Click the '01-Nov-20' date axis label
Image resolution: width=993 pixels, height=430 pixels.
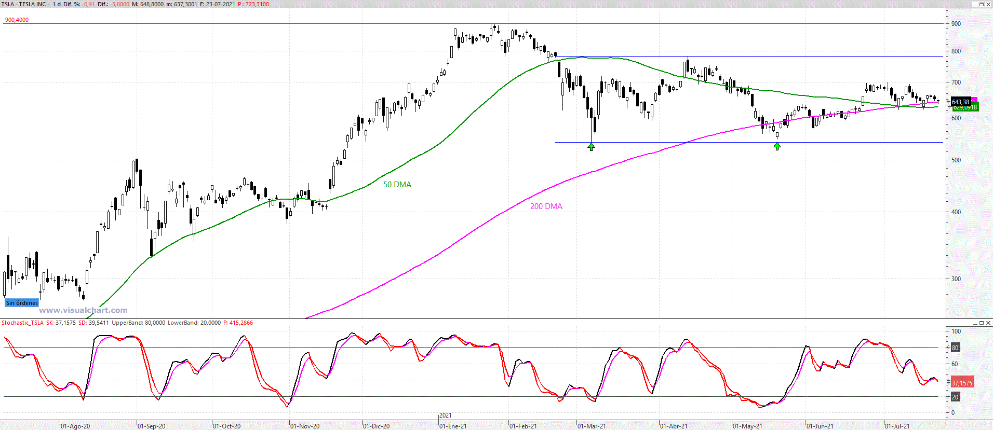tap(305, 426)
